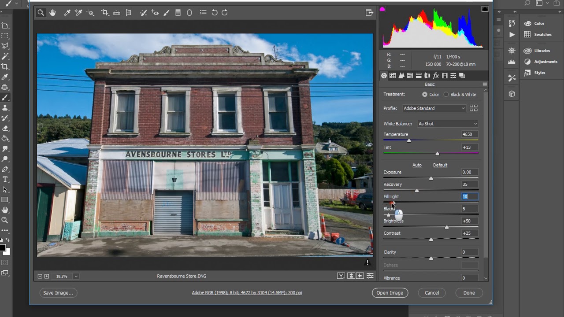Open the Lens Corrections tab
564x317 pixels.
(427, 76)
